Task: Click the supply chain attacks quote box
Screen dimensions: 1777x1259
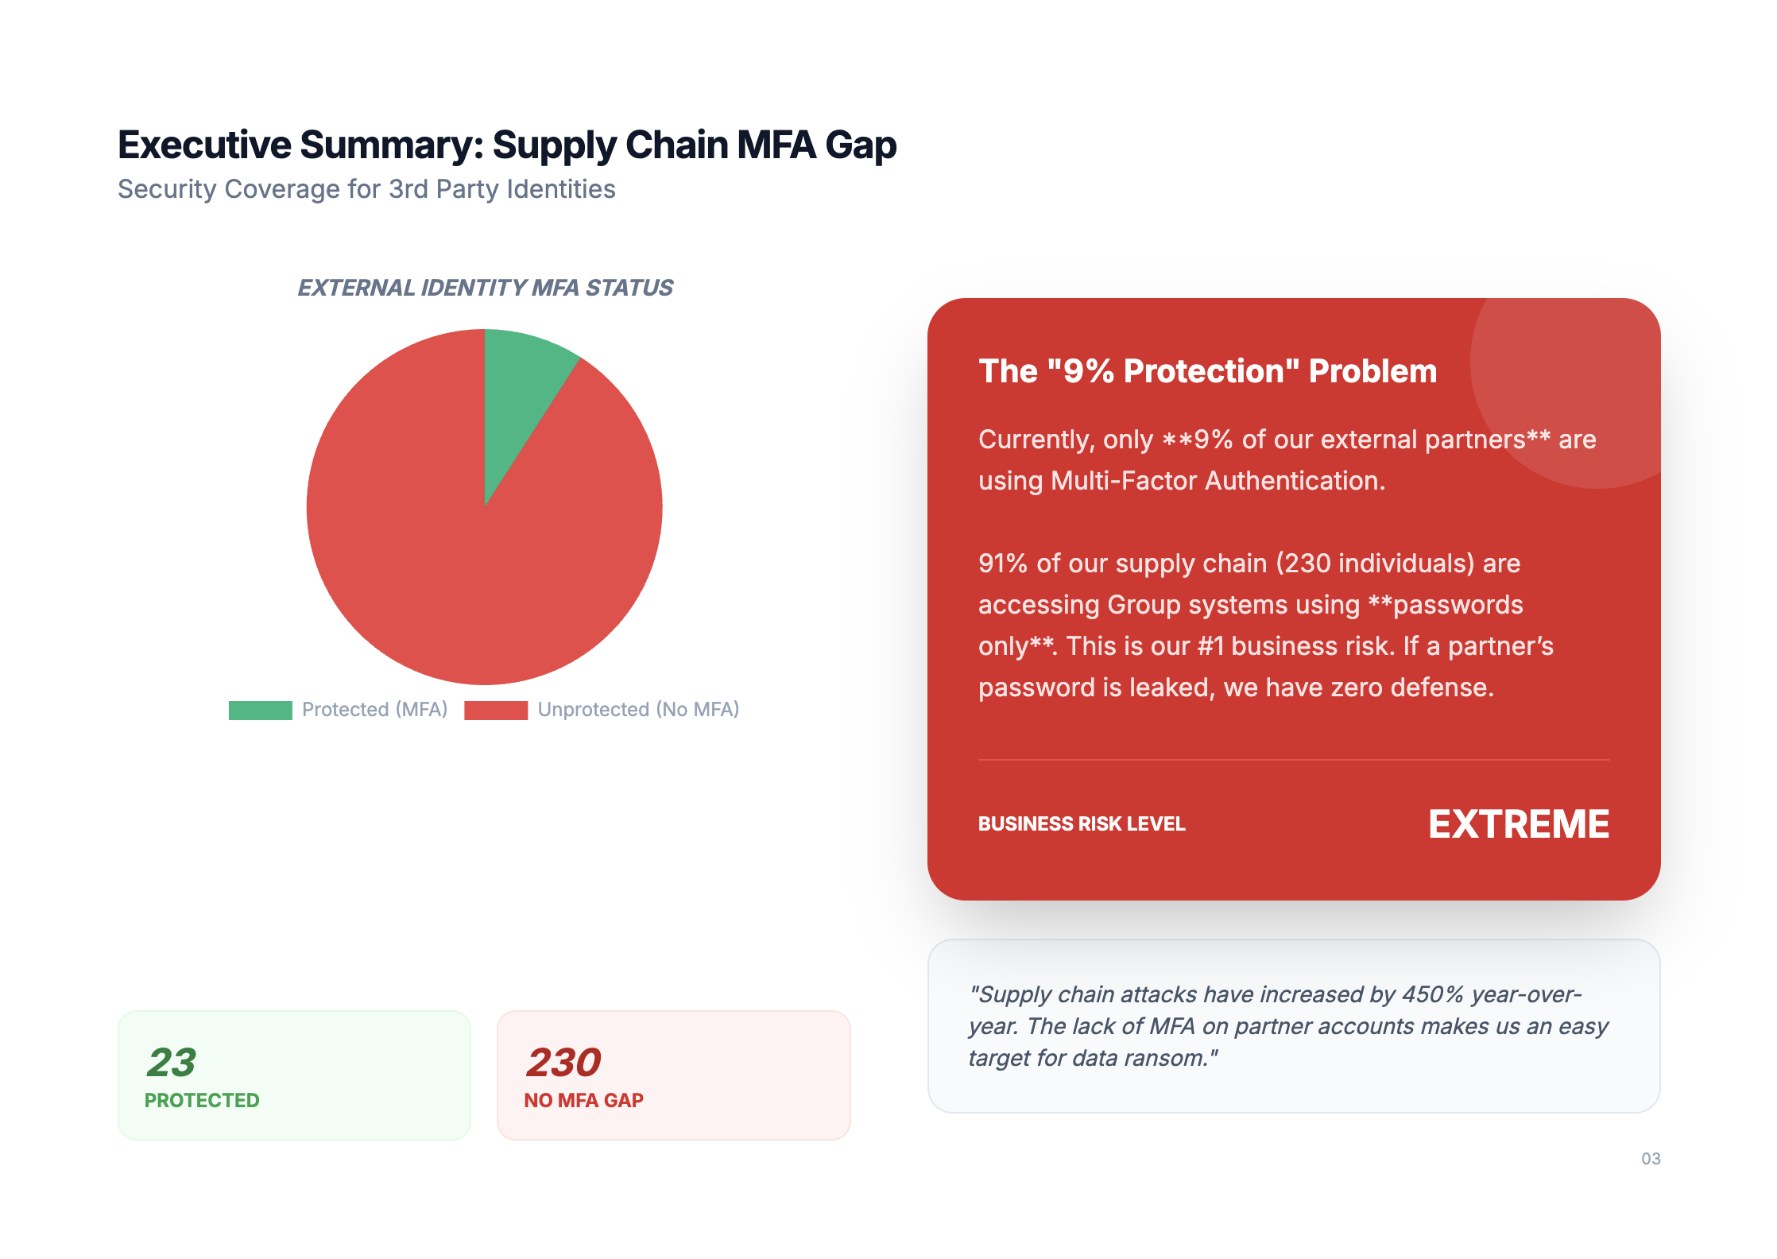Action: (1293, 1026)
